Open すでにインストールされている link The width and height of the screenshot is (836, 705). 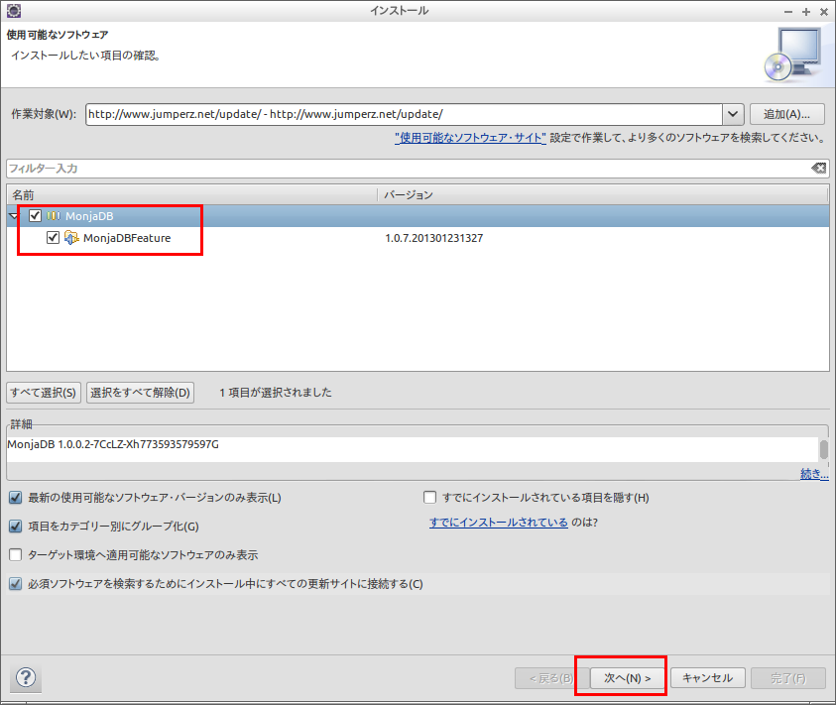pos(499,523)
